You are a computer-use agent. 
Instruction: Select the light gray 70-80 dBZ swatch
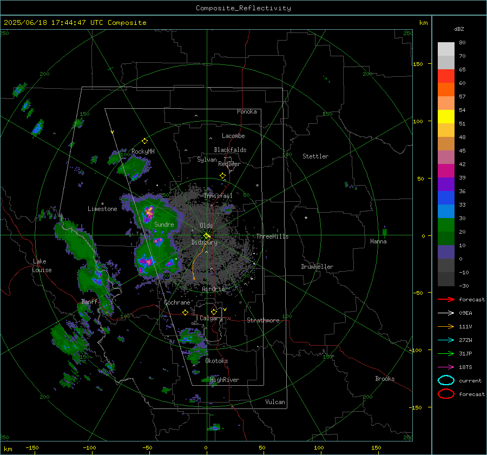tap(446, 49)
